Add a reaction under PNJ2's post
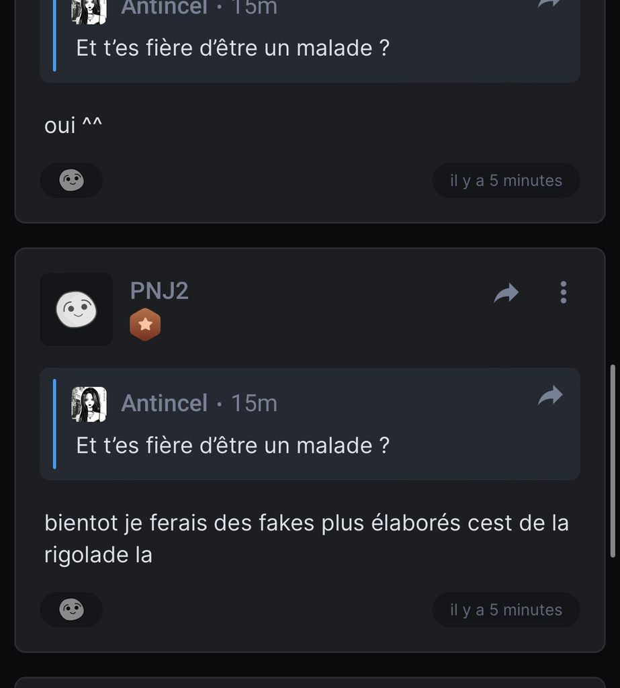620x688 pixels. tap(71, 609)
